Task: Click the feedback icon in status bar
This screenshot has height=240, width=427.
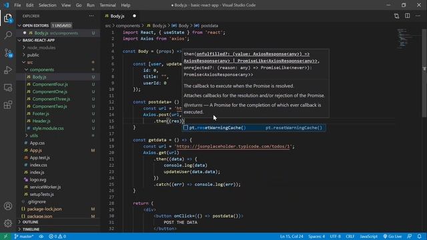Action: [x=409, y=236]
